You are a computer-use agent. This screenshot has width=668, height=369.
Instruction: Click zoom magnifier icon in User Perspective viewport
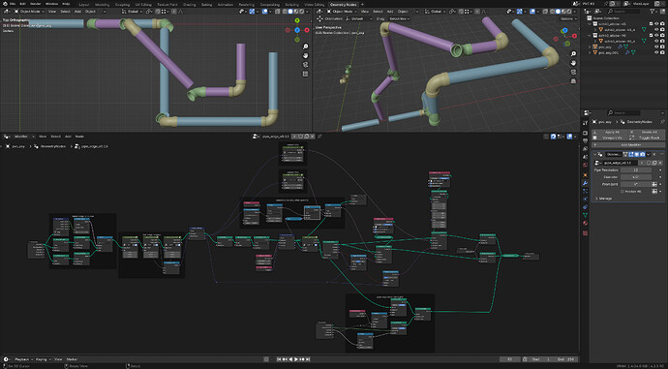573,54
